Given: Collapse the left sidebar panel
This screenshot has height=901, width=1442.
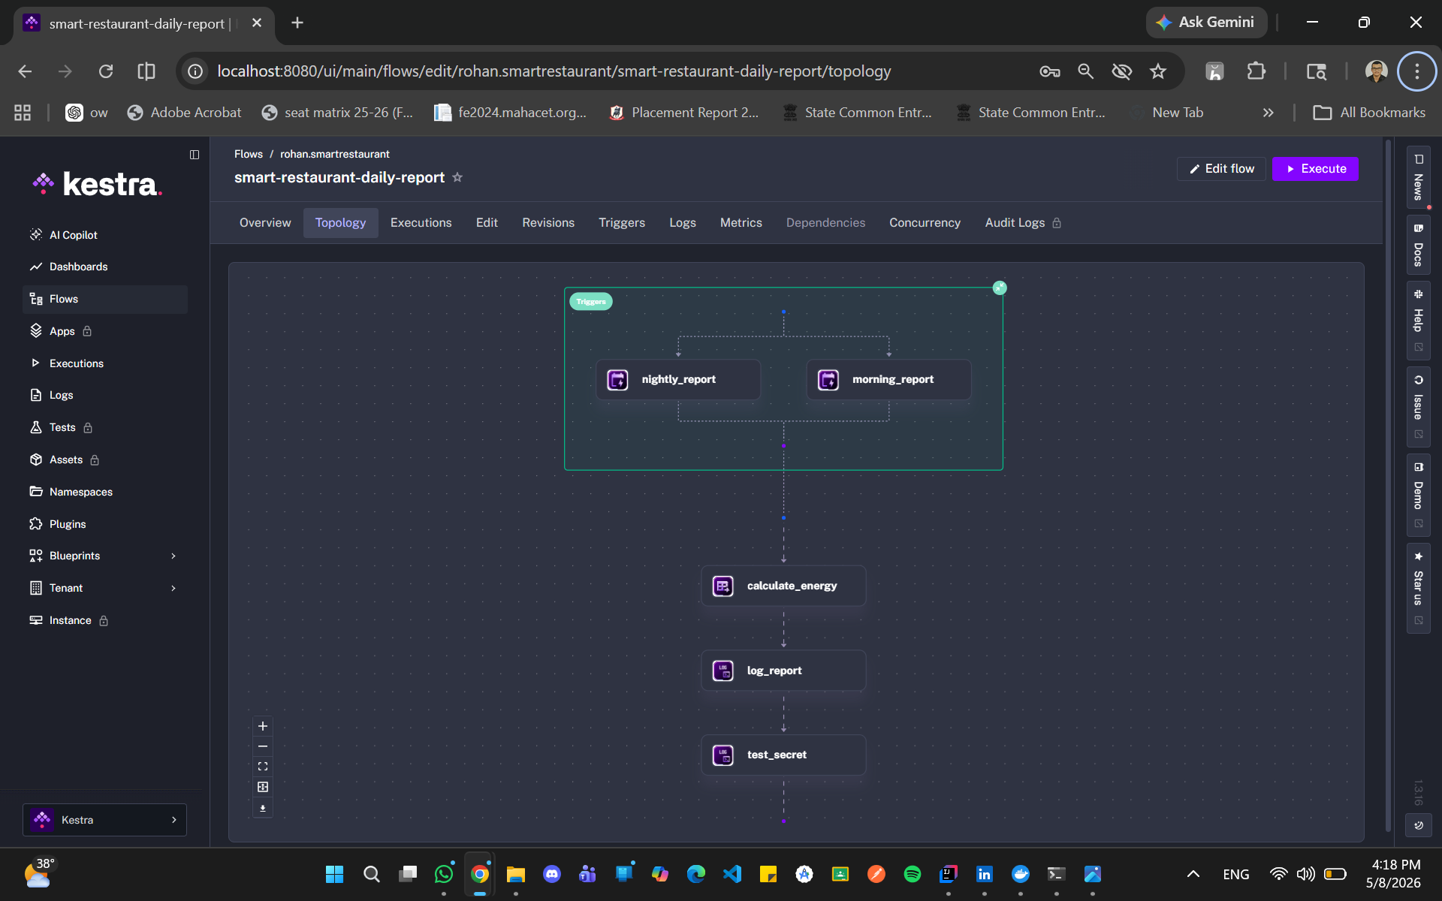Looking at the screenshot, I should 195,155.
